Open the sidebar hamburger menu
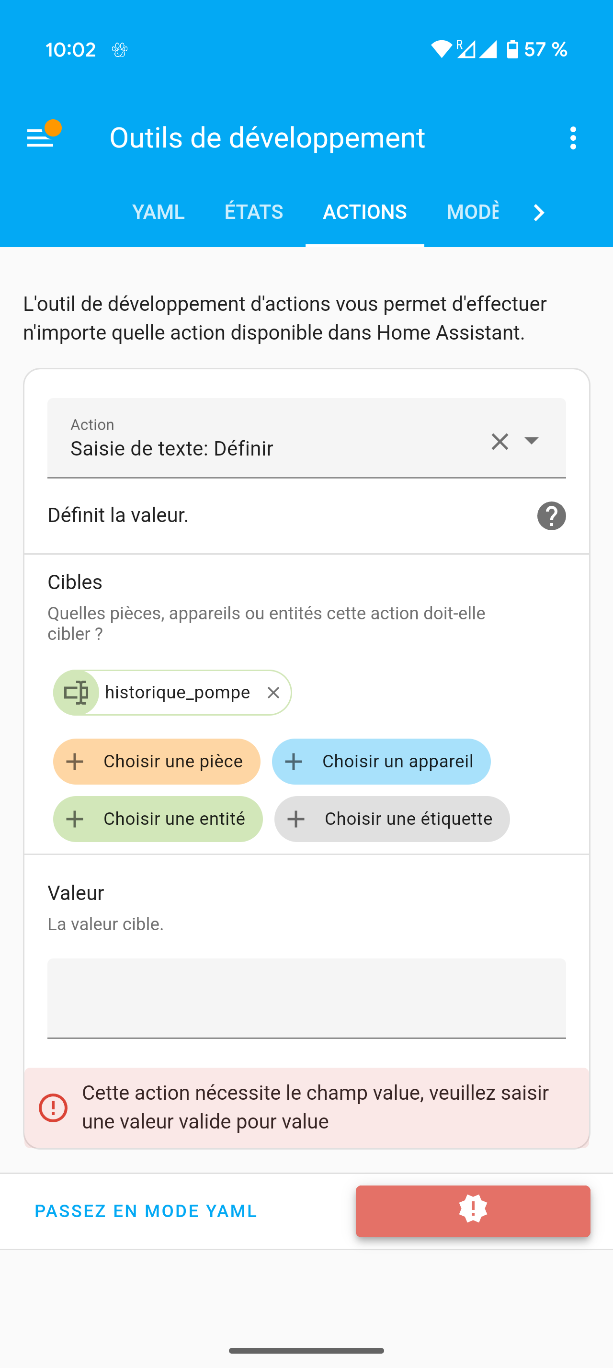The image size is (613, 1368). [x=40, y=138]
